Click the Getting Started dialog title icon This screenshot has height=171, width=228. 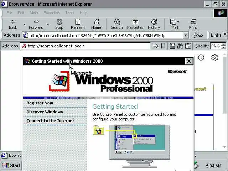pos(27,61)
